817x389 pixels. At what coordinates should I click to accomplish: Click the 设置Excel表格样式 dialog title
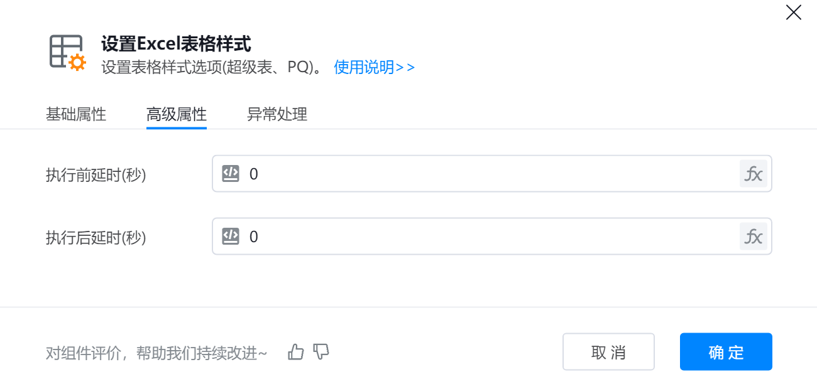click(x=176, y=44)
